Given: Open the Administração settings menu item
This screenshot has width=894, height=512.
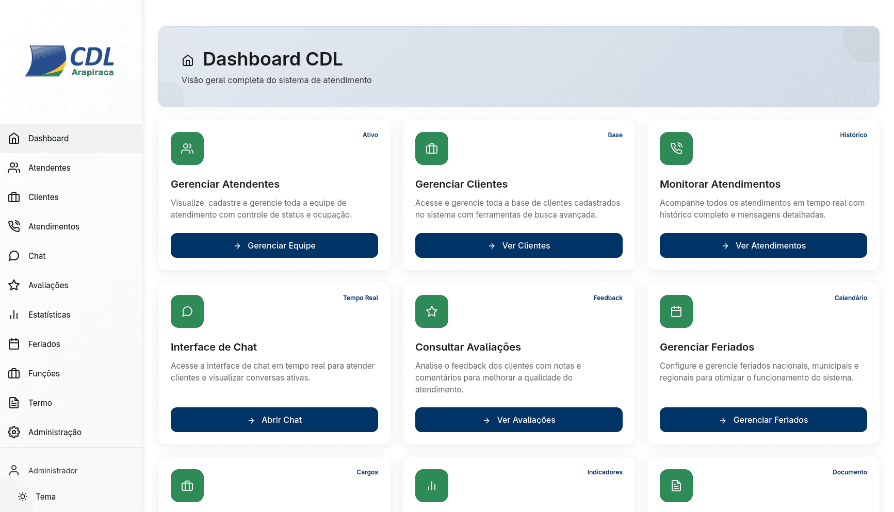Looking at the screenshot, I should point(55,432).
